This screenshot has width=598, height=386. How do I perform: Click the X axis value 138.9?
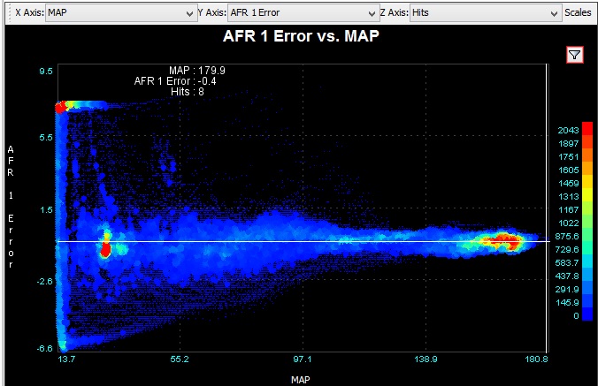coord(425,359)
